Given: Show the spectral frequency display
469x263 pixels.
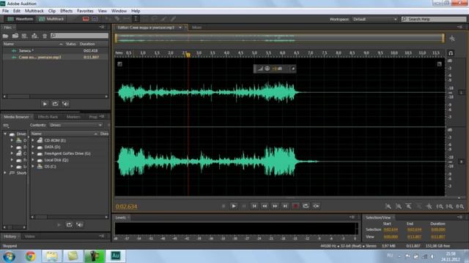Looking at the screenshot, I should (86, 19).
